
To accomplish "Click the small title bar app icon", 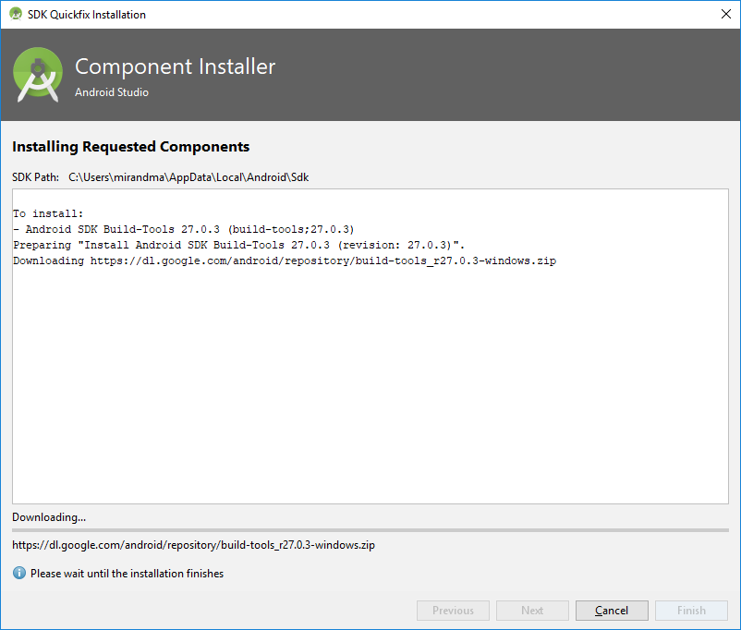I will 15,15.
